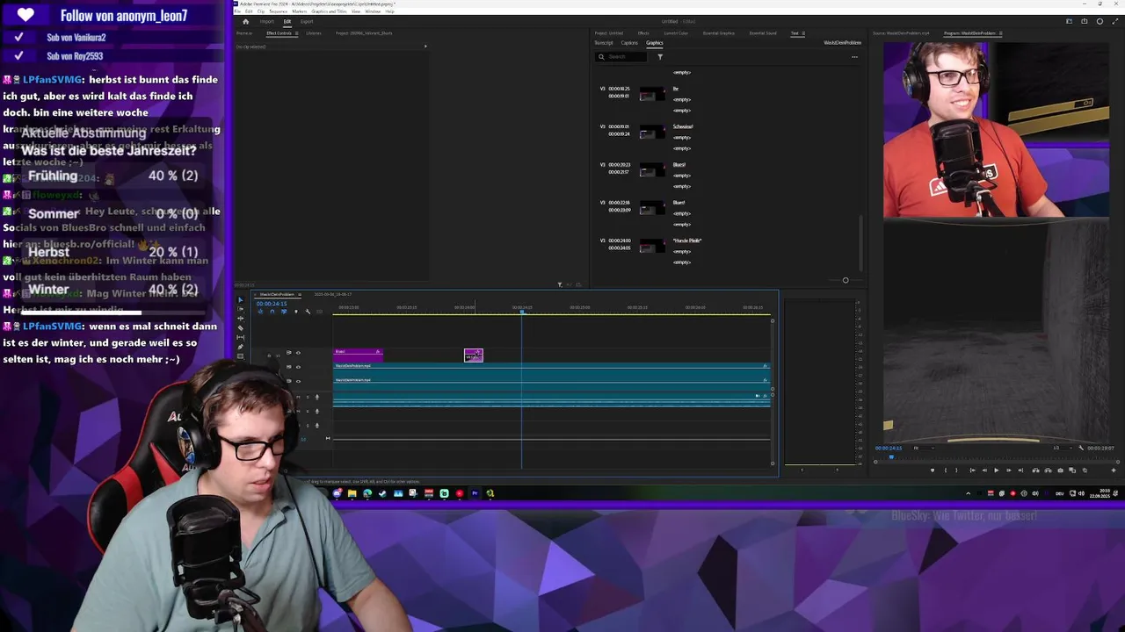Adjust the Text panel zoom slider handle

pyautogui.click(x=846, y=280)
